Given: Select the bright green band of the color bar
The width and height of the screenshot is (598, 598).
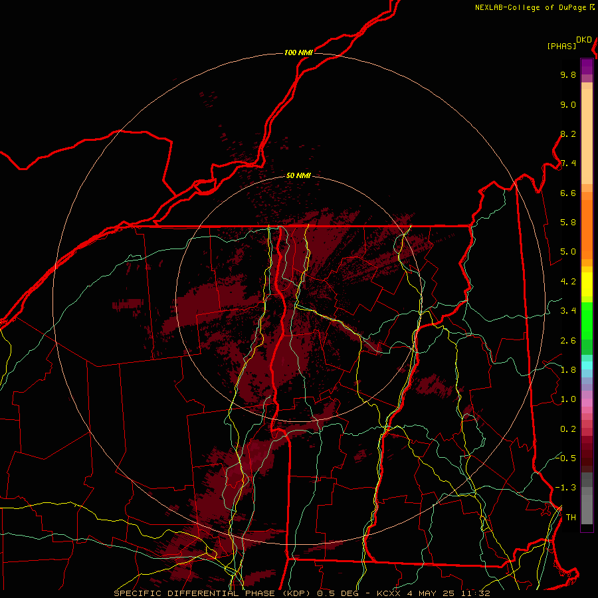Looking at the screenshot, I should tap(587, 320).
